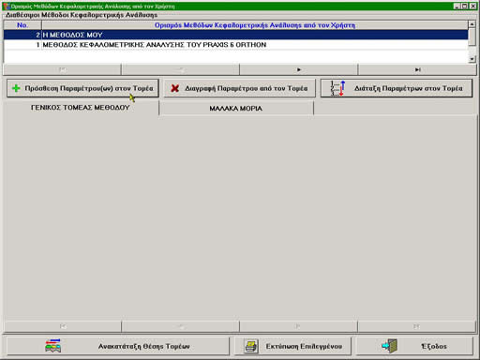
Task: Switch to the ΜΑΛΑΚΑ ΜΟΡΙΑ tab
Action: tap(236, 109)
